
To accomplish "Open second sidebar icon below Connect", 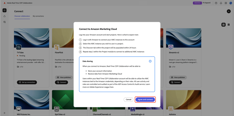I will coord(4,16).
